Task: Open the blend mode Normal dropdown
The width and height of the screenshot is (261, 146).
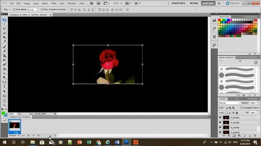Action: point(229,103)
